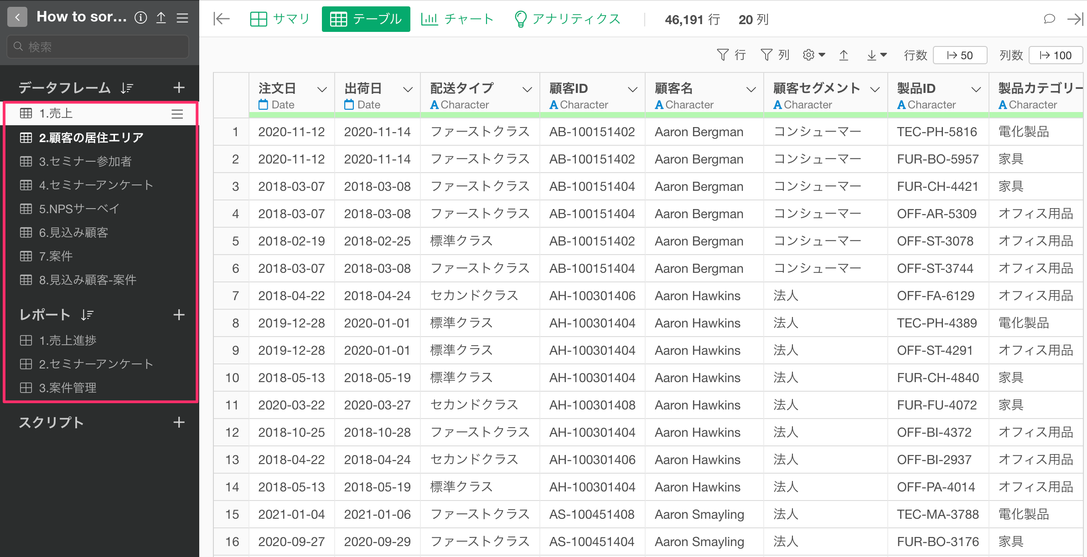Open the table settings gear dropdown
Image resolution: width=1087 pixels, height=557 pixels.
point(813,55)
